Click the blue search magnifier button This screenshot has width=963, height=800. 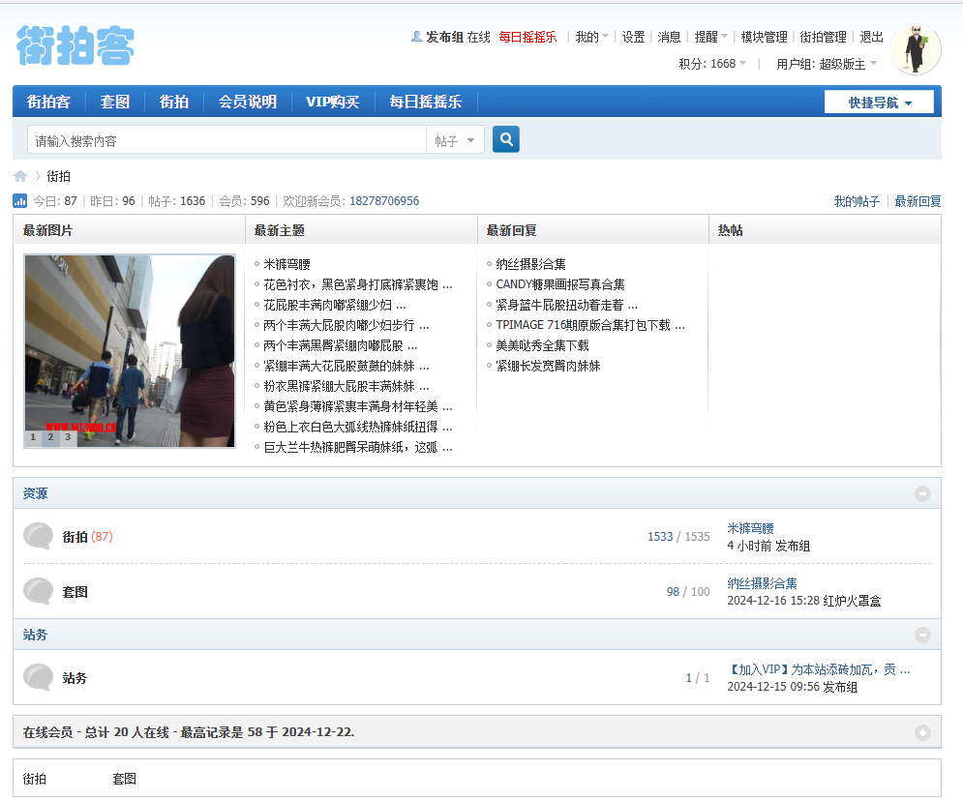(x=505, y=139)
